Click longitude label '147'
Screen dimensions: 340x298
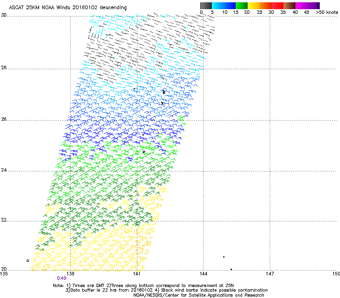[270, 274]
